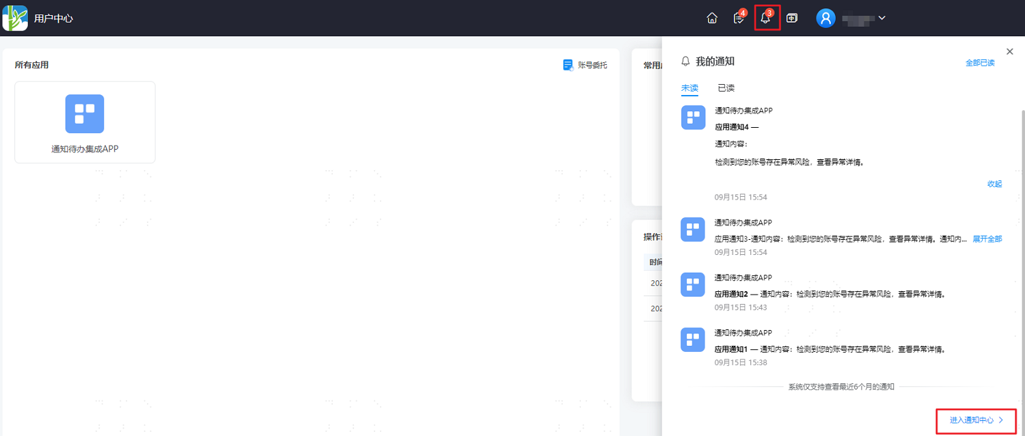This screenshot has height=436, width=1025.
Task: Select the 未读 tab
Action: click(x=689, y=88)
